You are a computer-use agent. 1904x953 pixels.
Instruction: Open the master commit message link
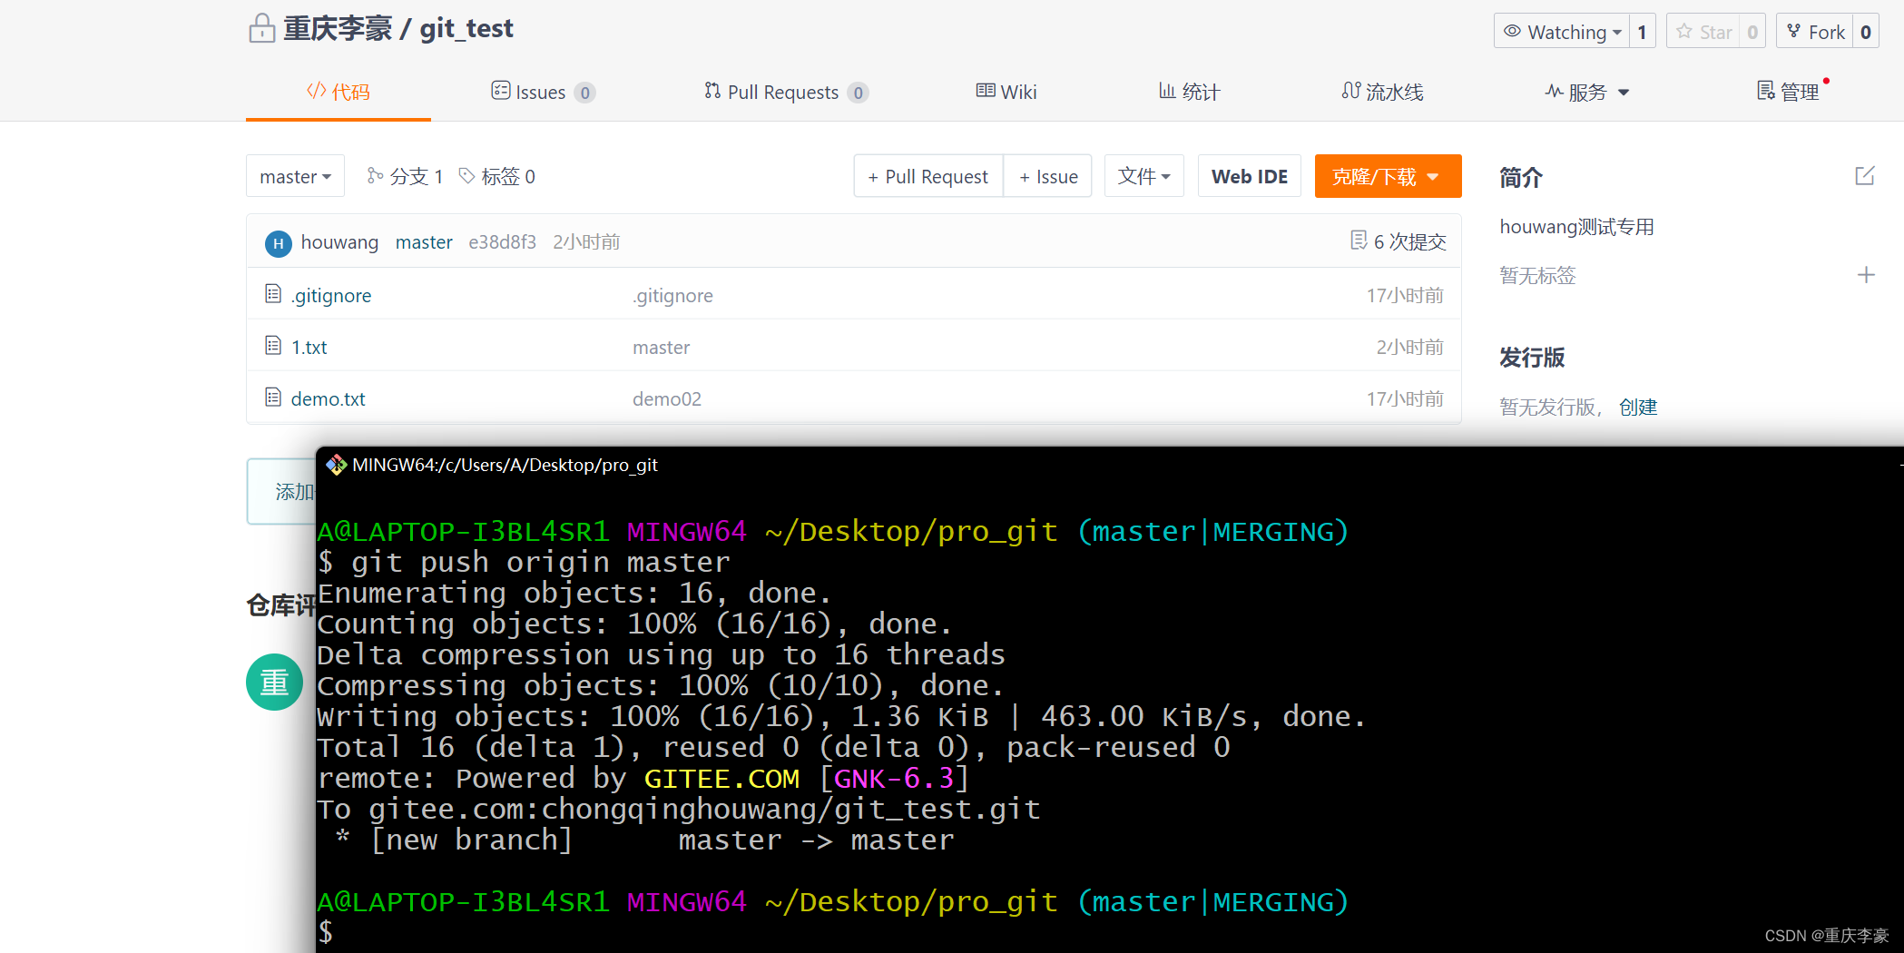point(424,242)
